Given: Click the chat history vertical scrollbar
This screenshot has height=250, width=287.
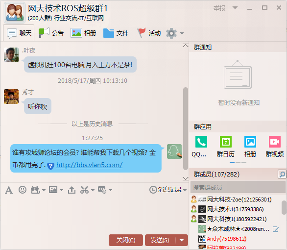Looking at the screenshot, I should pos(186,128).
